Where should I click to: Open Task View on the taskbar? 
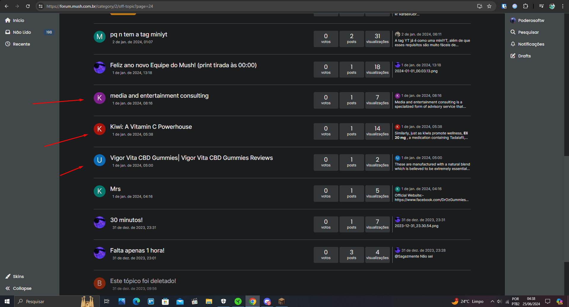pos(107,301)
